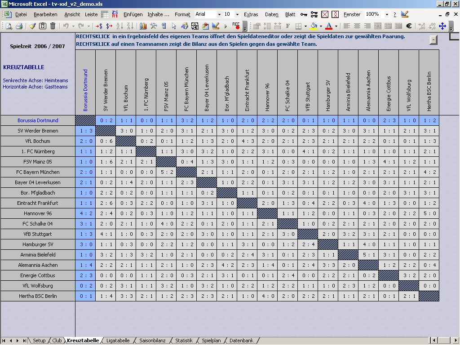Go to the first sheet tab arrow
This screenshot has height=345, width=460.
pyautogui.click(x=4, y=341)
